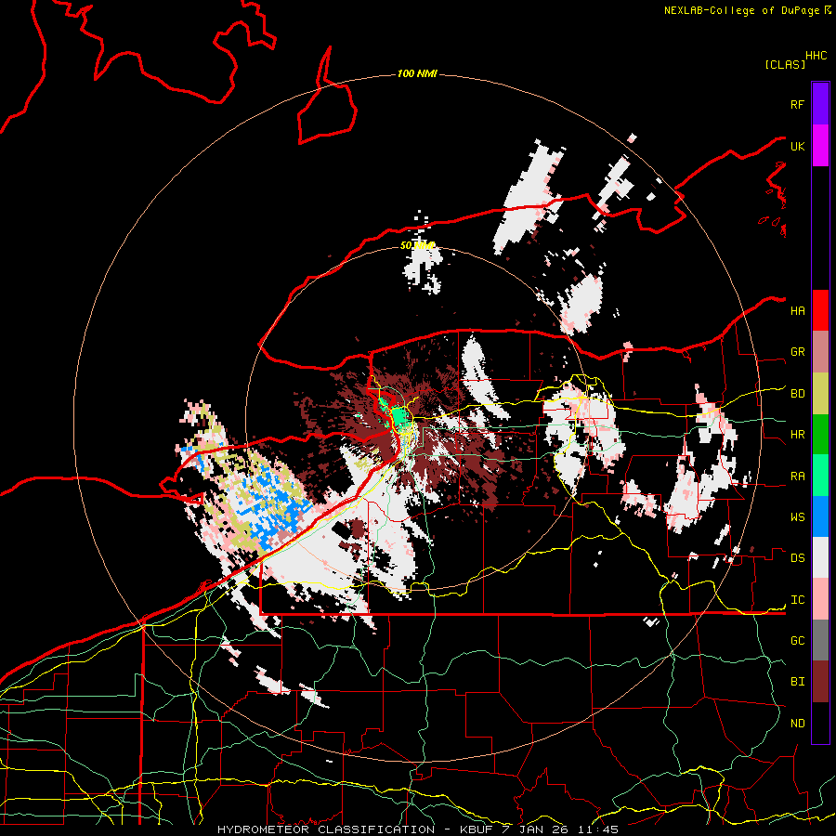
Task: Click the BI brown legend swatch
Action: click(820, 682)
